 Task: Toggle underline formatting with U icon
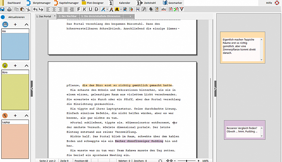(x=90, y=9)
